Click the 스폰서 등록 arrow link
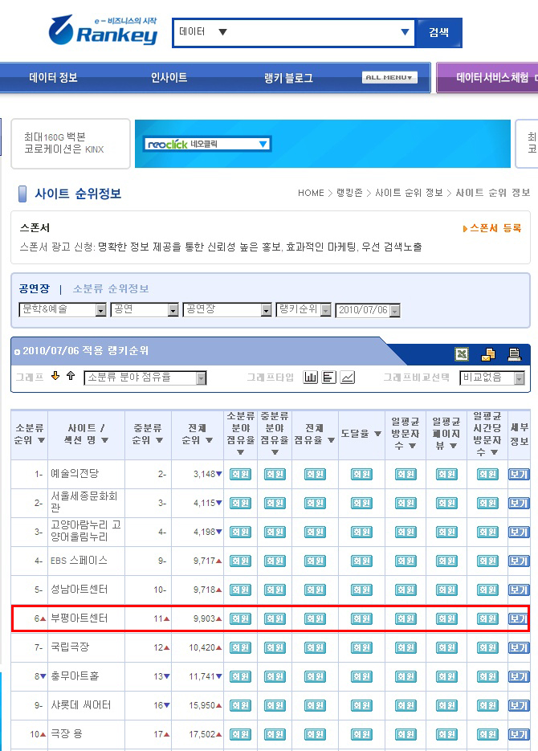The height and width of the screenshot is (751, 538). (492, 228)
